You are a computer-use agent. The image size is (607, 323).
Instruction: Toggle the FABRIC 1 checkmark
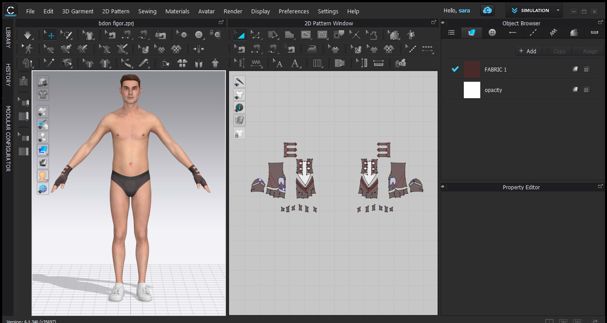[455, 69]
